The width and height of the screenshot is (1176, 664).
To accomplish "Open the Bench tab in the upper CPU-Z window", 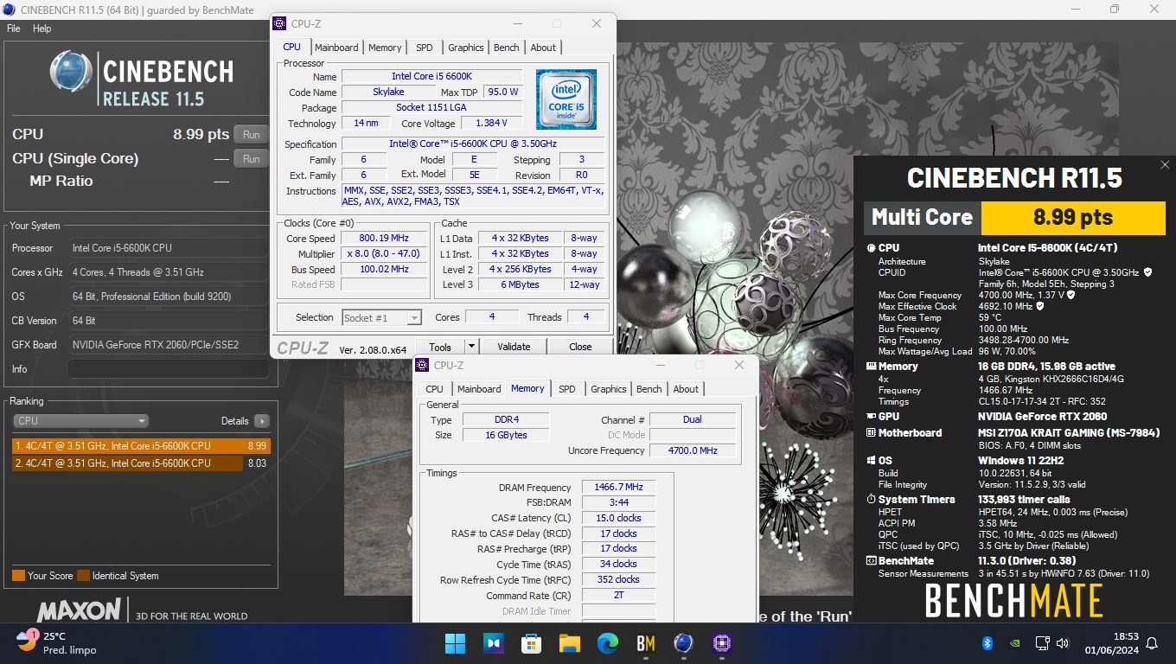I will [x=507, y=48].
